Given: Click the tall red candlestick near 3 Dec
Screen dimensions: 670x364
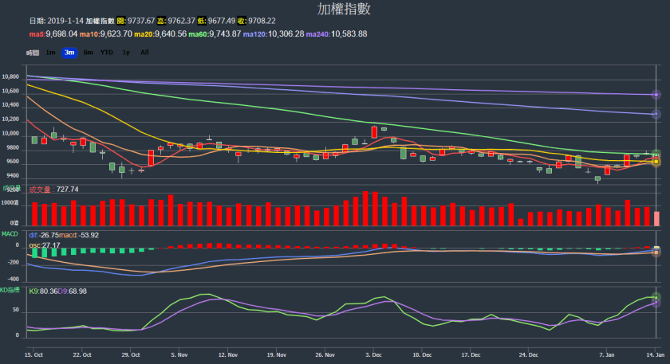Looking at the screenshot, I should pos(373,131).
